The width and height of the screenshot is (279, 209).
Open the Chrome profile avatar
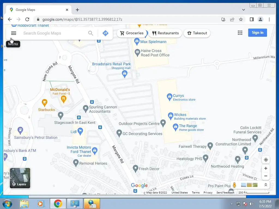click(x=260, y=19)
